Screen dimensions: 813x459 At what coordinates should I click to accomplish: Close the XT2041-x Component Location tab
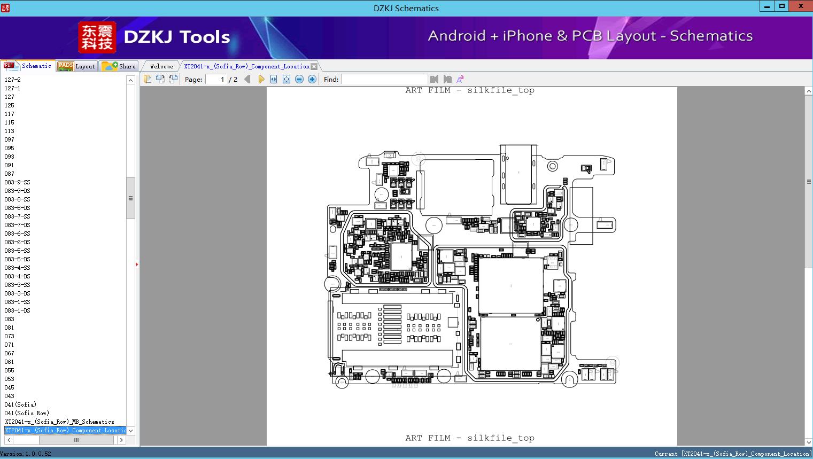click(314, 67)
